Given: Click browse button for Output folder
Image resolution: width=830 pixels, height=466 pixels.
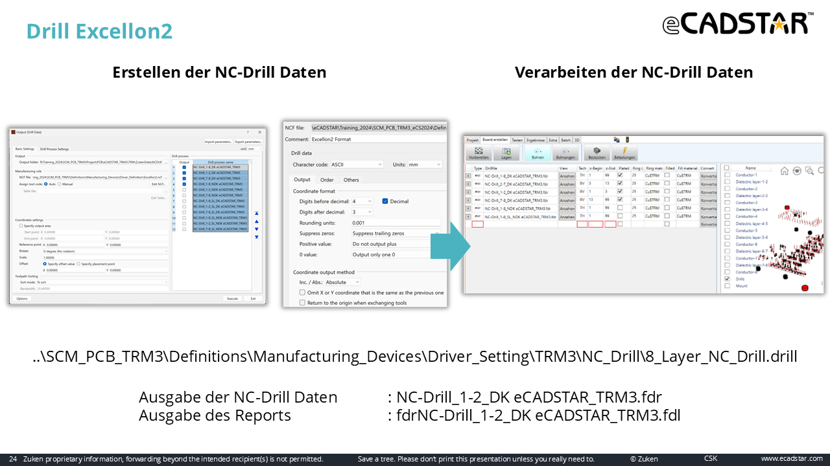Looking at the screenshot, I should [166, 162].
